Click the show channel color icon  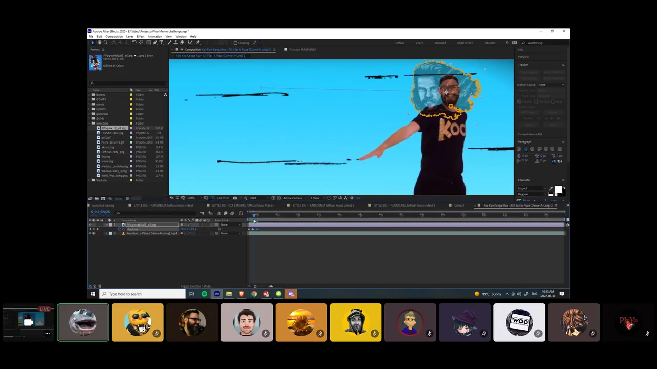click(x=246, y=198)
